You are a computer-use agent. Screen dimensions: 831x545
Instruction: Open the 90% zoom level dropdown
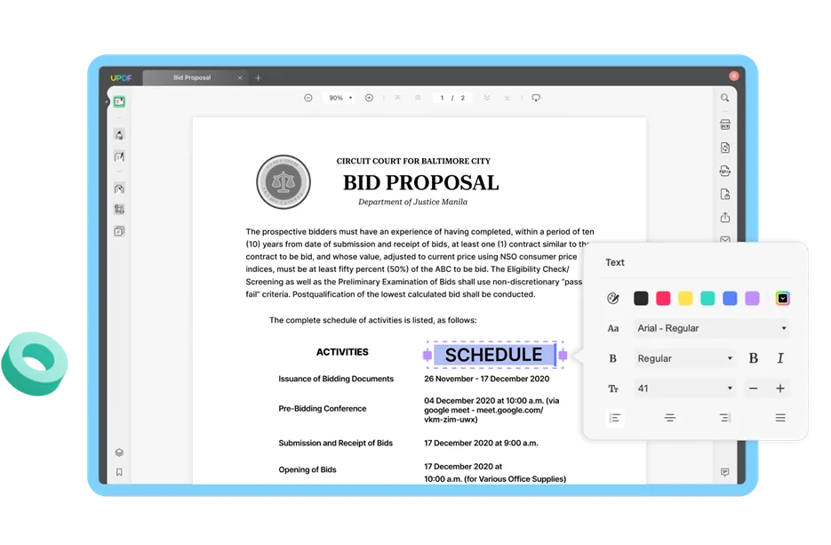[x=340, y=98]
